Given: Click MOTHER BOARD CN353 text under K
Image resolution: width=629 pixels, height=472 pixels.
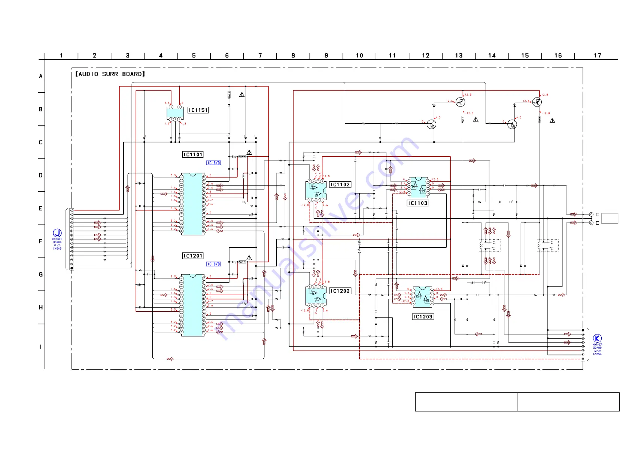Looking at the screenshot, I should [598, 349].
